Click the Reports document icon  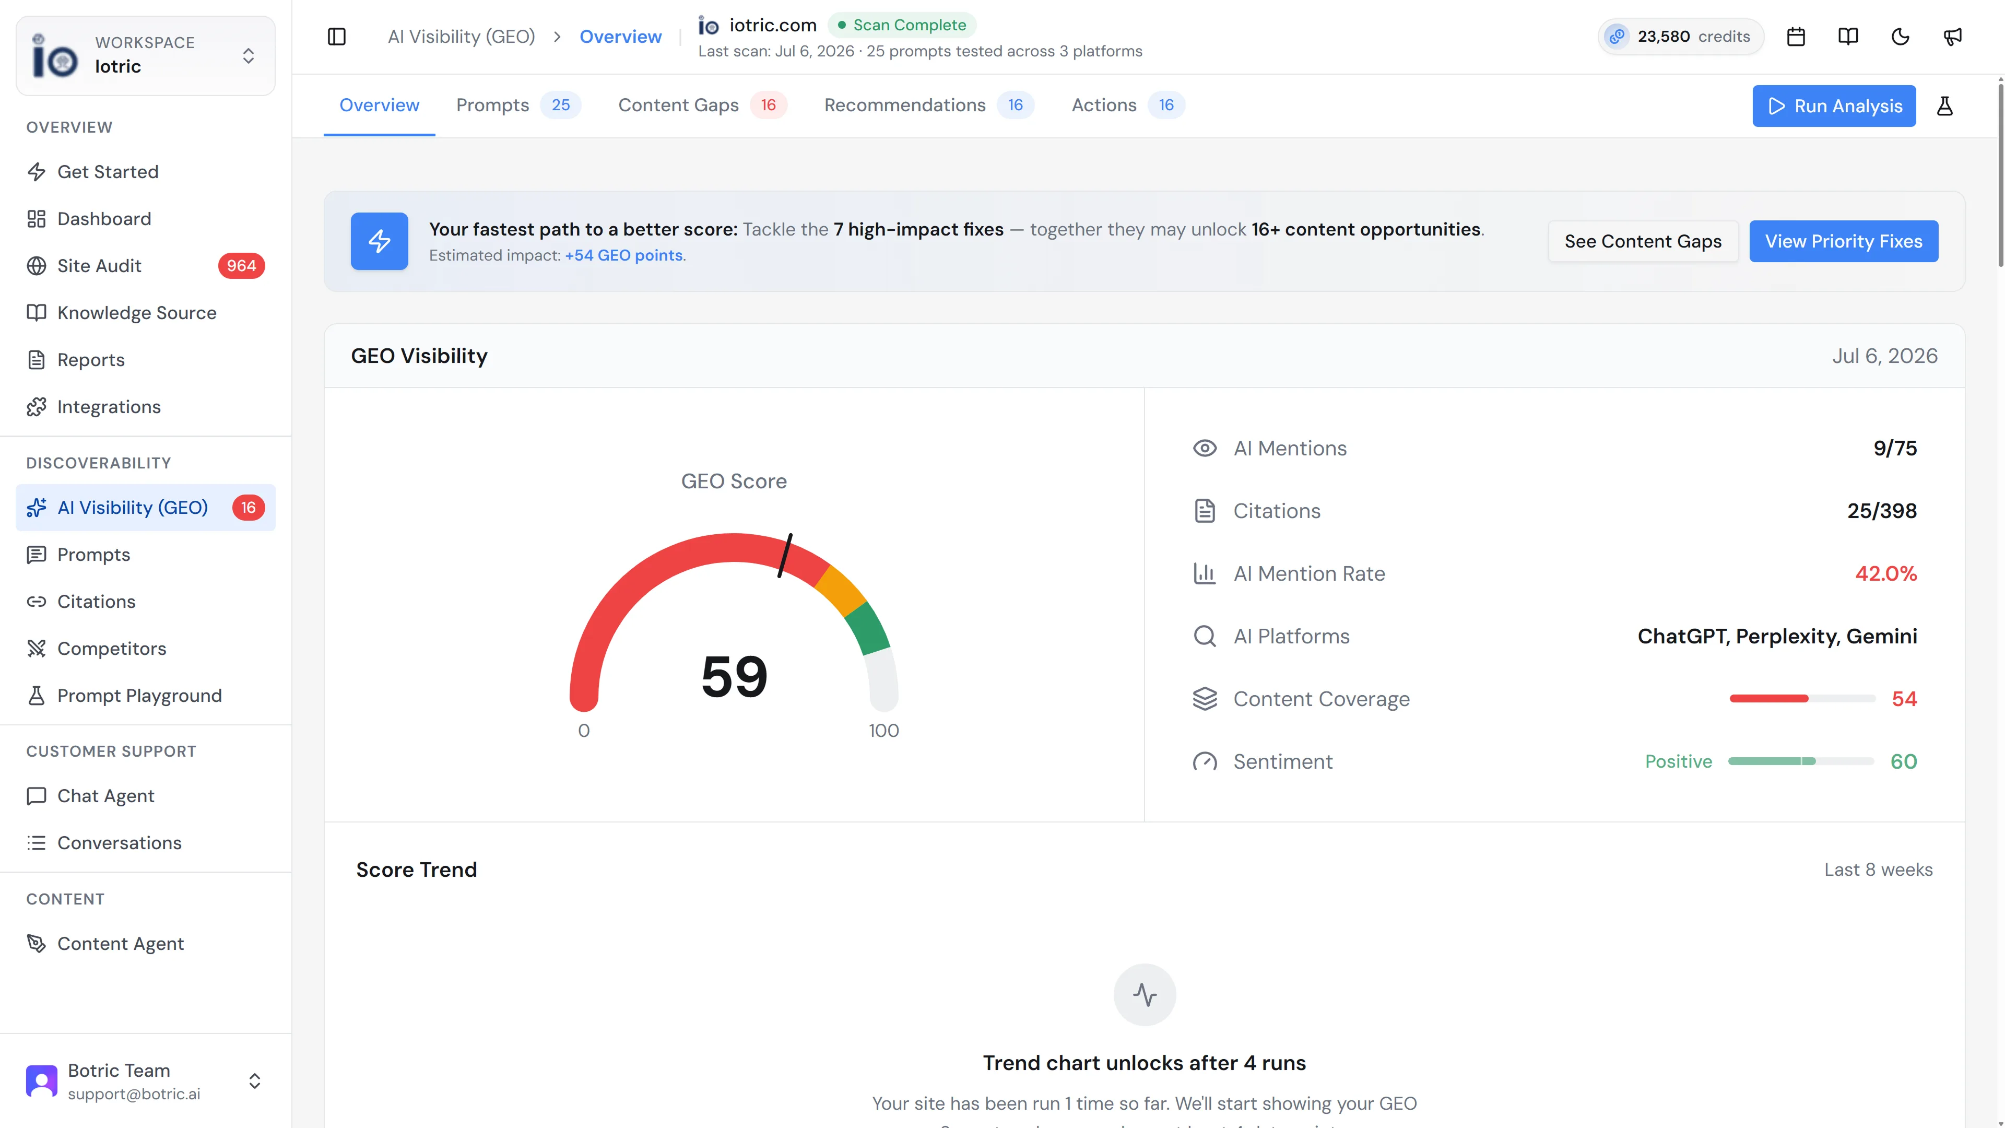click(x=37, y=360)
